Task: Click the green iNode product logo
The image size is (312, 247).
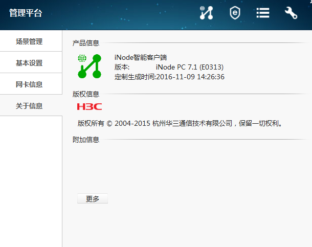Action: pyautogui.click(x=90, y=66)
